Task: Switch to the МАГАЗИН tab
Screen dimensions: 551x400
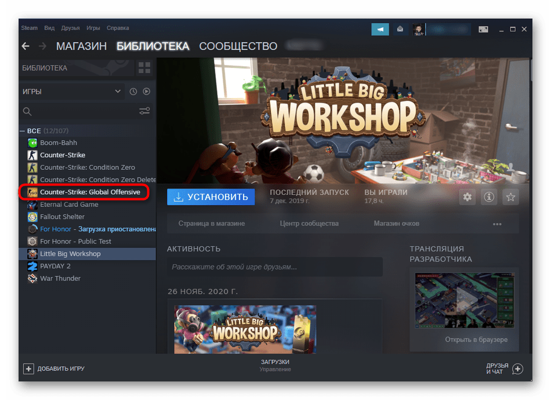Action: (81, 46)
